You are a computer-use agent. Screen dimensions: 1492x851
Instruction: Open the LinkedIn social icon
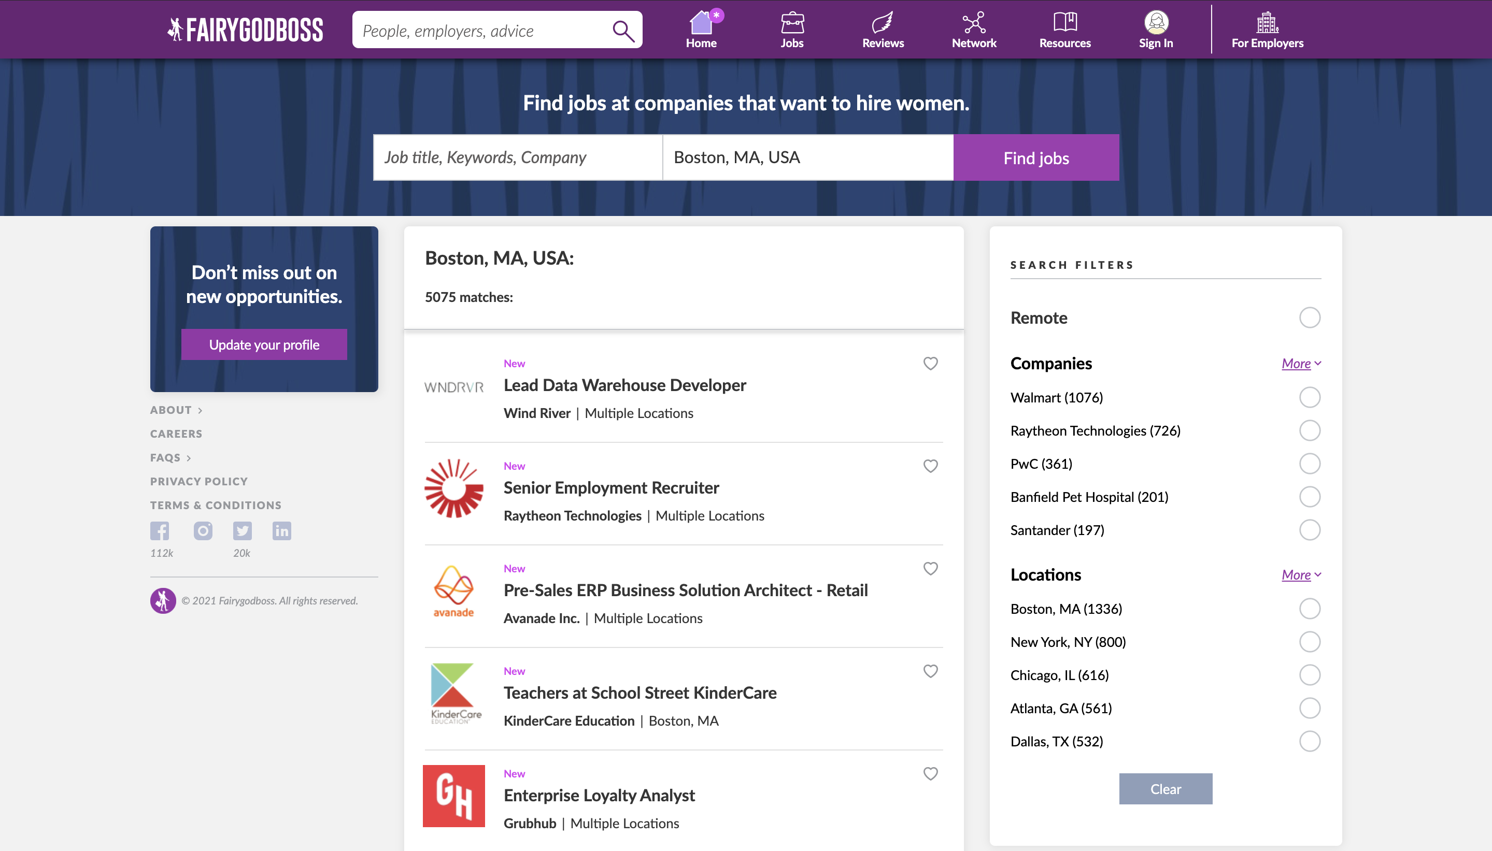click(282, 531)
